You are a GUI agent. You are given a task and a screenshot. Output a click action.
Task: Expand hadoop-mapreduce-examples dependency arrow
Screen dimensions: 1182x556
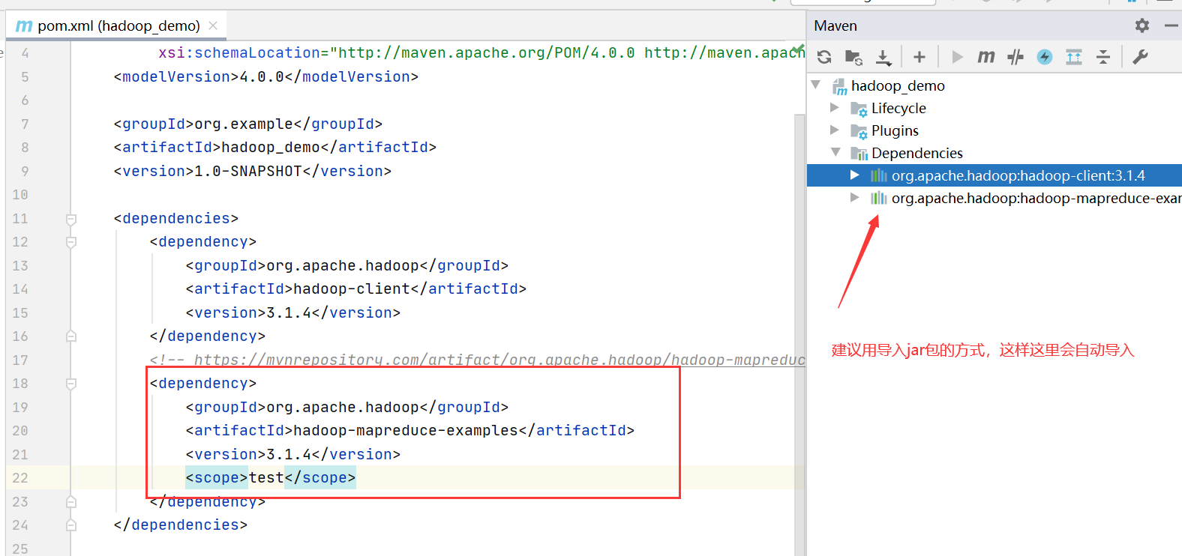tap(854, 197)
